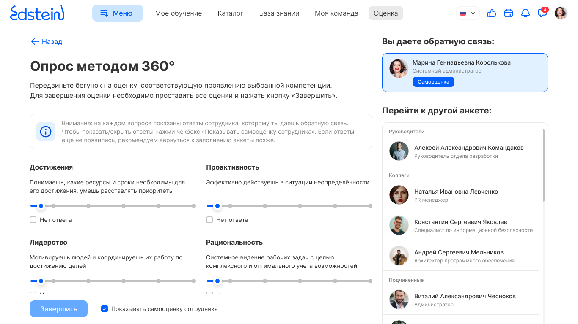
Task: Go back via the Назад link
Action: click(47, 41)
